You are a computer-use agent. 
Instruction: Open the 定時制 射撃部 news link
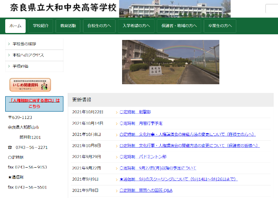tap(135, 112)
